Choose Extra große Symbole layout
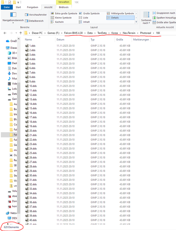 click(64, 13)
